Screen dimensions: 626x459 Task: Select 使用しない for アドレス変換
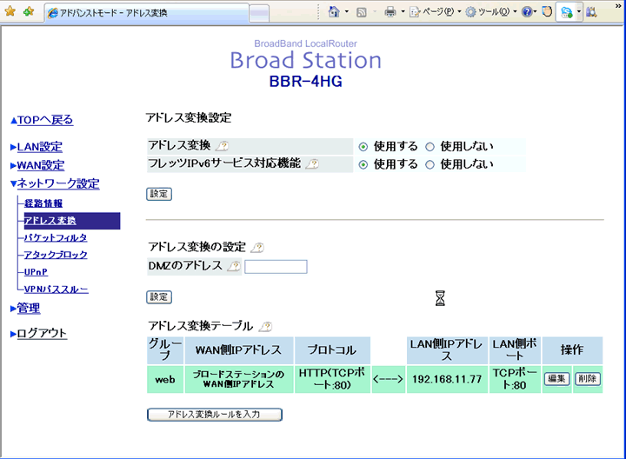pyautogui.click(x=430, y=147)
